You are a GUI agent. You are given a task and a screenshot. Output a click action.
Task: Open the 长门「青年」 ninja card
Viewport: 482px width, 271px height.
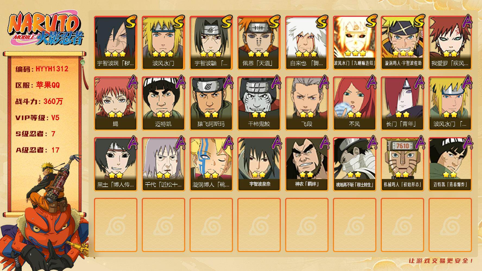point(402,103)
